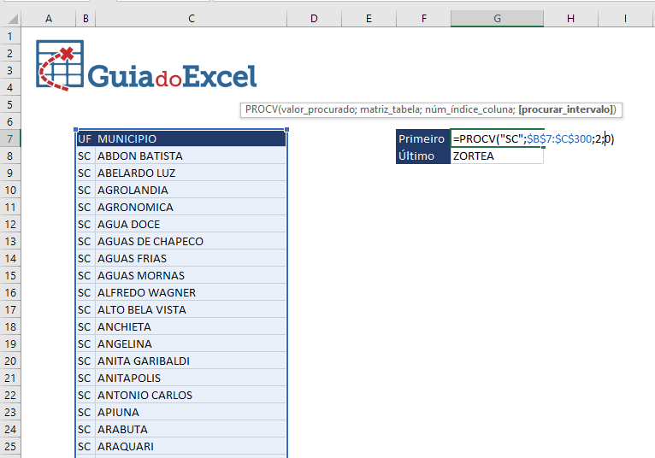The height and width of the screenshot is (458, 655).
Task: Click SC cell in ABDON BATISTA row
Action: pyautogui.click(x=86, y=156)
